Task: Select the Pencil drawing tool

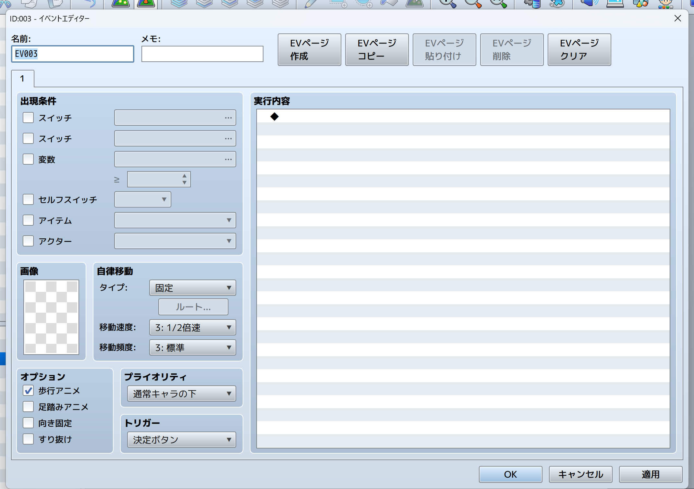Action: coord(310,3)
